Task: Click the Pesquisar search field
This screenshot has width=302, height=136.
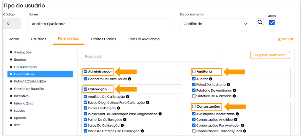Action: coord(151,56)
